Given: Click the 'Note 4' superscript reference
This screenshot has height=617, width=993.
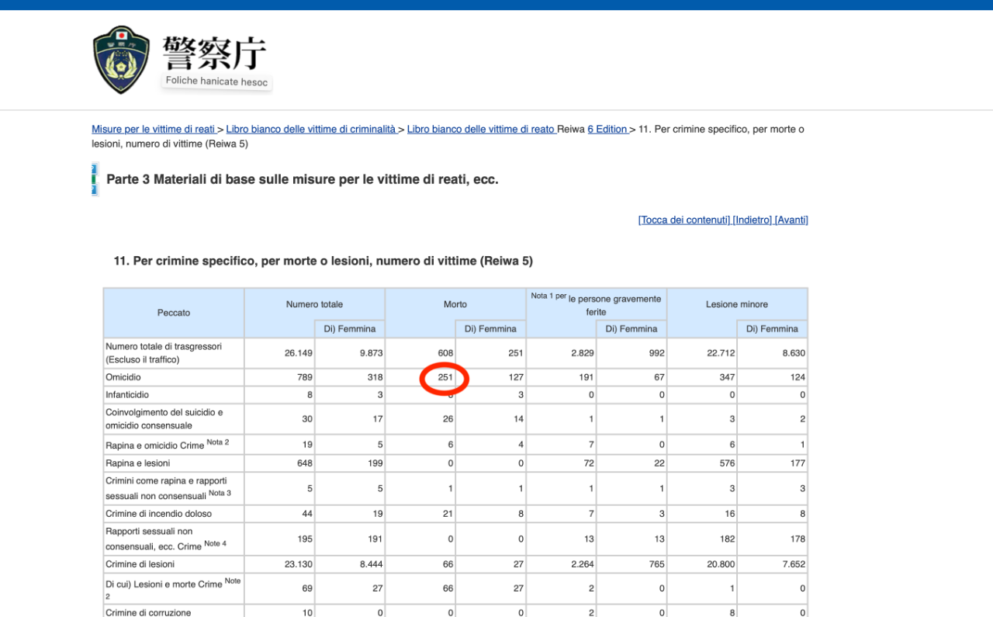Looking at the screenshot, I should [215, 544].
